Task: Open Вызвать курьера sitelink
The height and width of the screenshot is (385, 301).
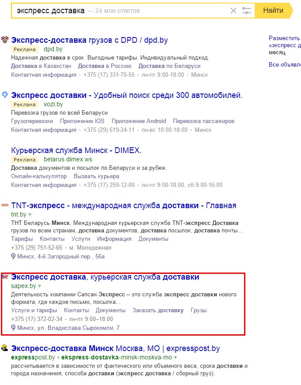Action: [x=96, y=176]
